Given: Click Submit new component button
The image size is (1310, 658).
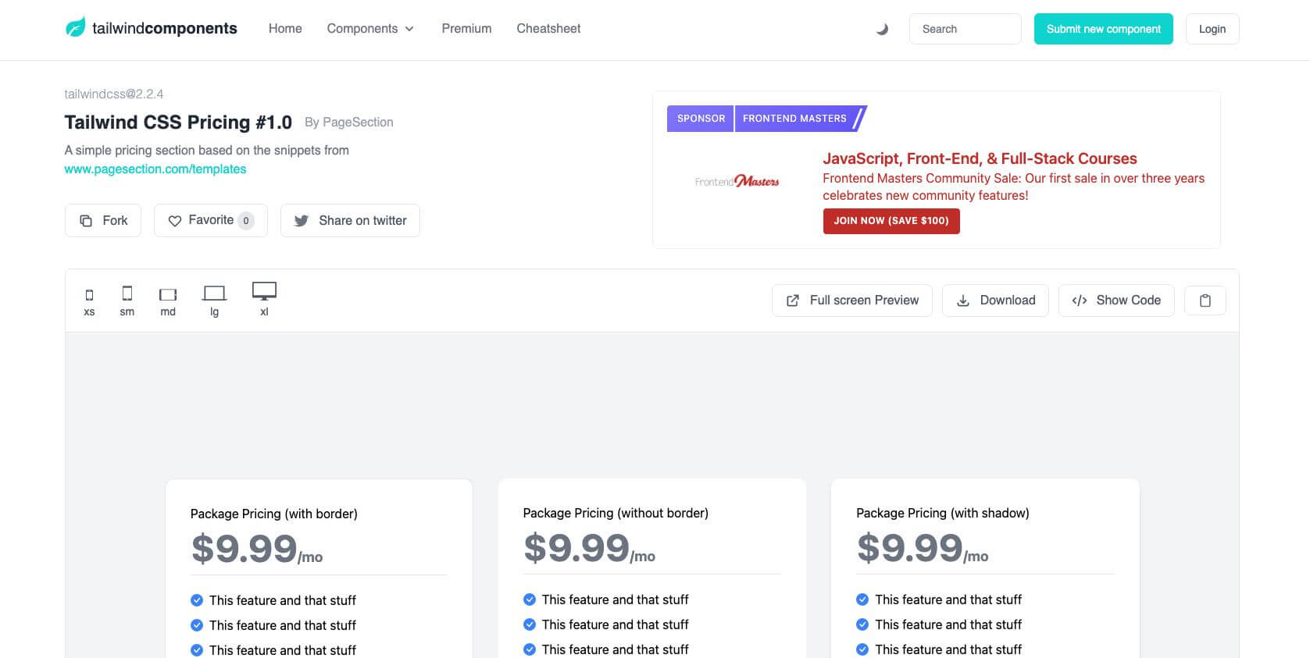Looking at the screenshot, I should click(1103, 29).
